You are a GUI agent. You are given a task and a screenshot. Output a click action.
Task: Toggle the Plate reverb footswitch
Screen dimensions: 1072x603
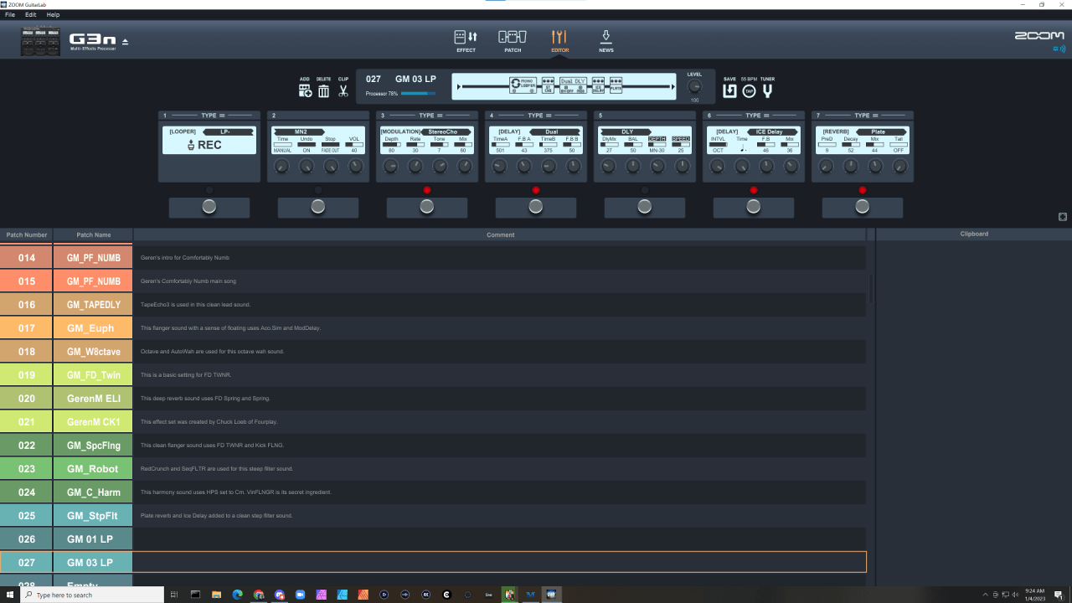(862, 207)
